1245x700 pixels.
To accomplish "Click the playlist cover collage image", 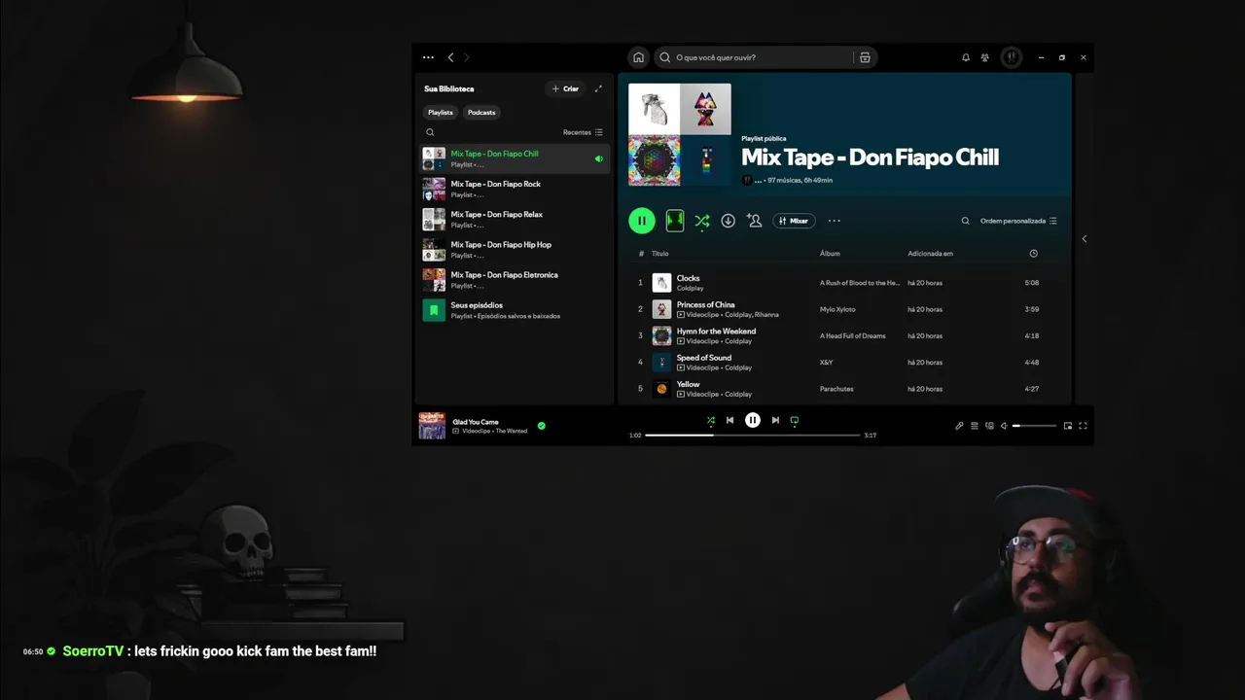I will click(680, 134).
